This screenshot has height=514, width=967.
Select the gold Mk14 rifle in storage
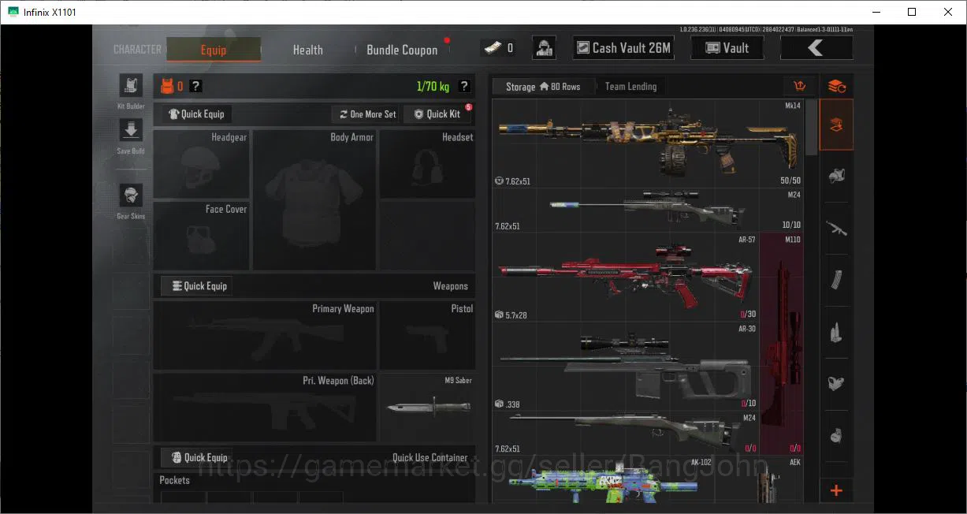pyautogui.click(x=648, y=143)
